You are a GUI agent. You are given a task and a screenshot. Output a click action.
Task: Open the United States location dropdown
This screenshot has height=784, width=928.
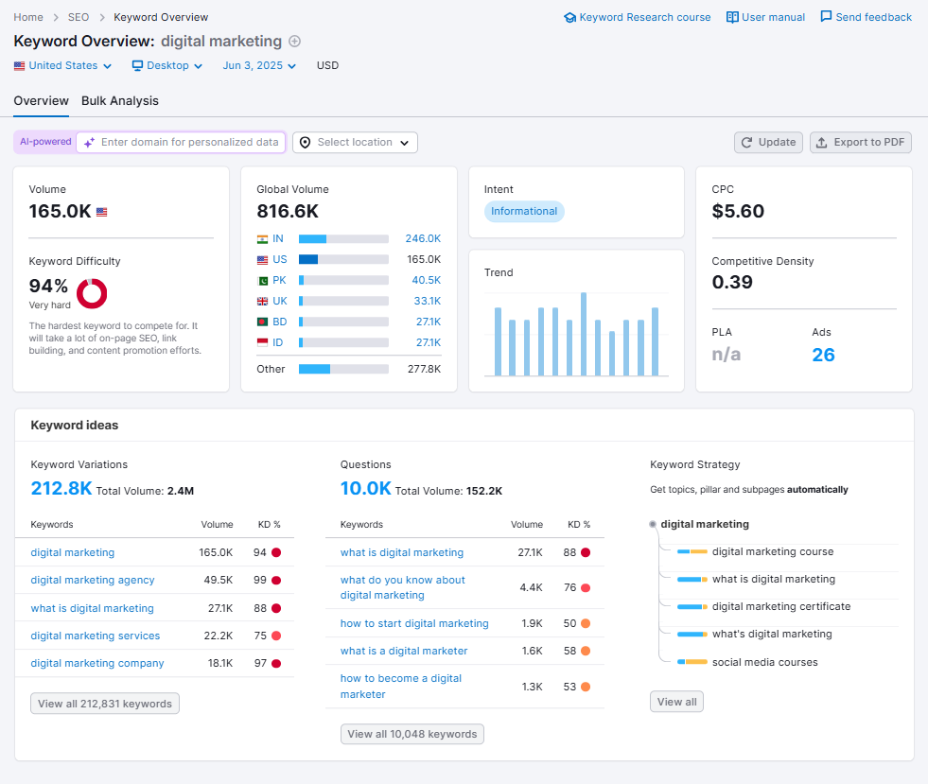[62, 65]
